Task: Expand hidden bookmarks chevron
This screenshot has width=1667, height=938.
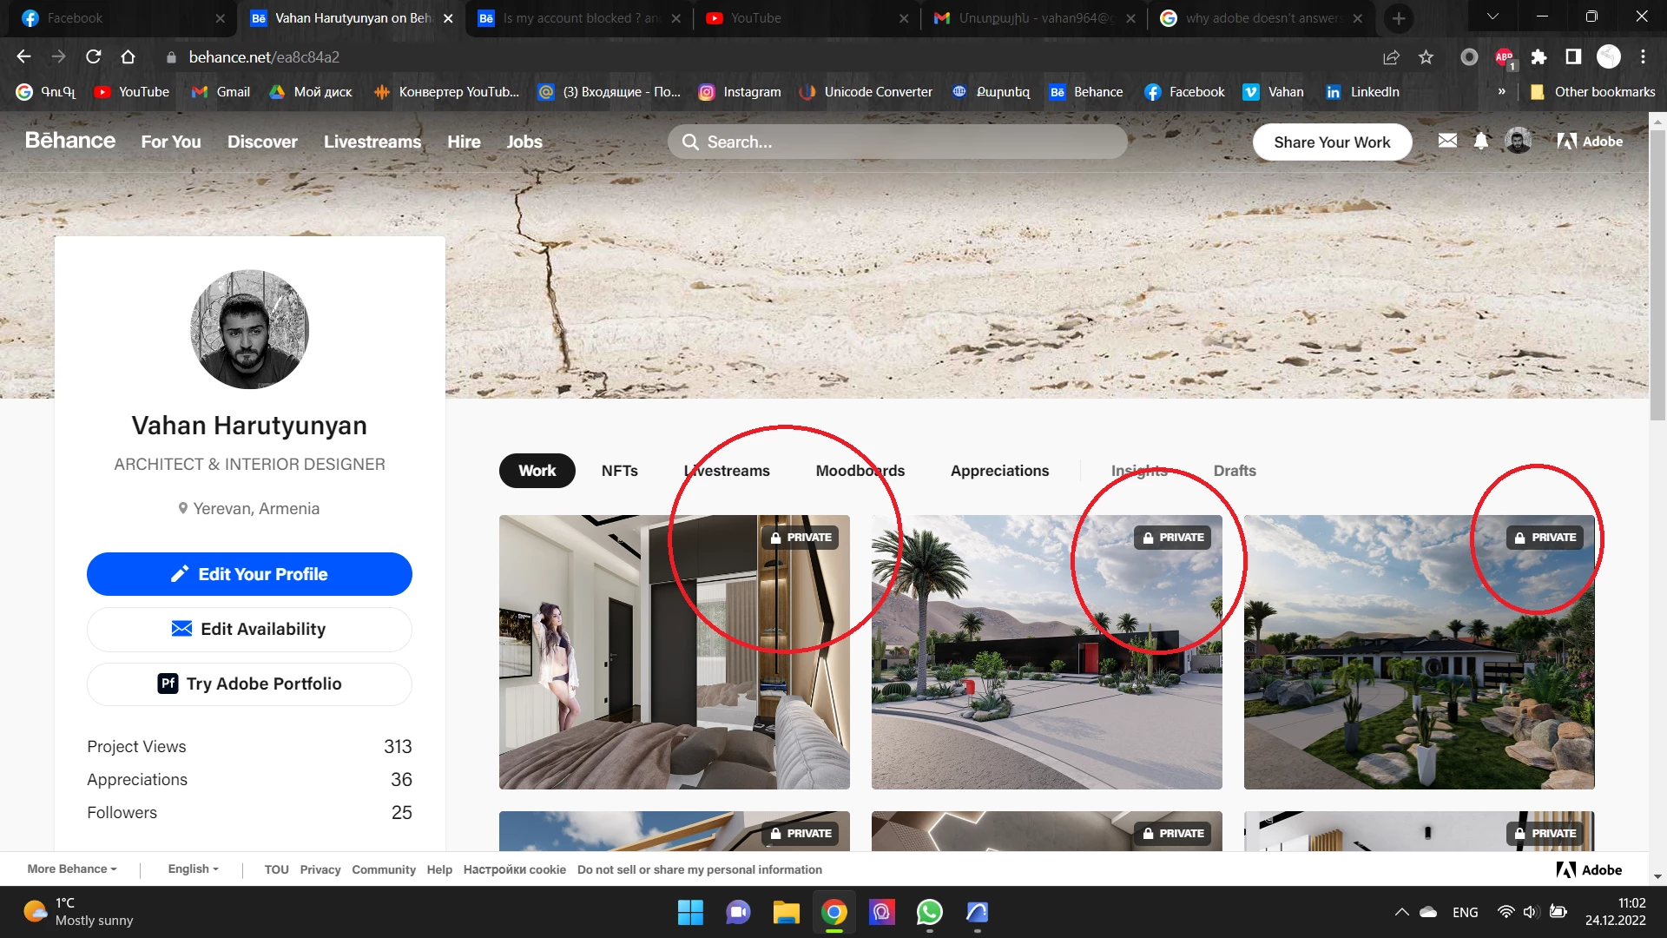Action: [x=1501, y=92]
